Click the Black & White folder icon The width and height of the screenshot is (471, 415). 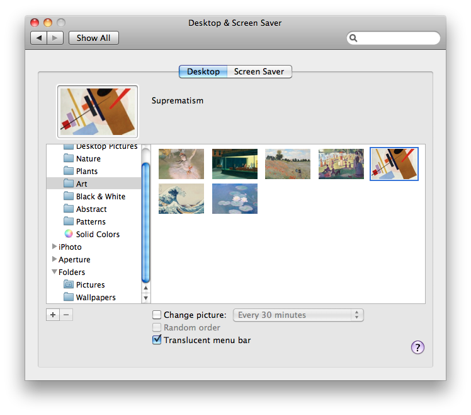pyautogui.click(x=69, y=196)
